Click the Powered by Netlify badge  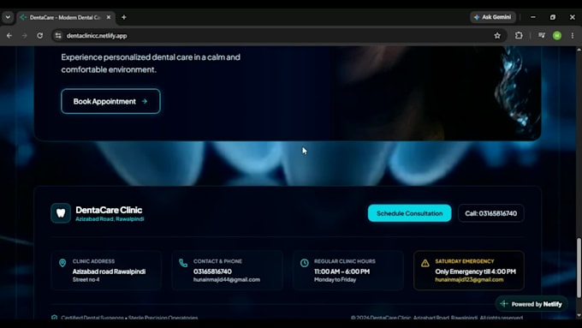click(x=532, y=304)
